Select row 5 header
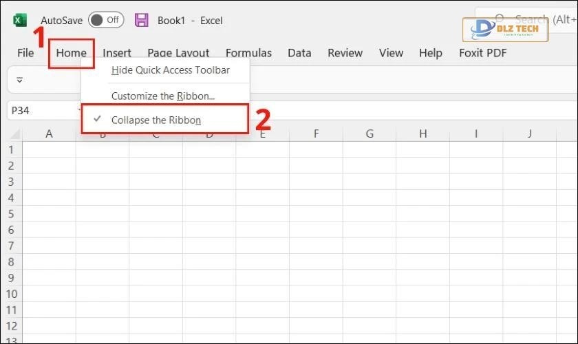The height and width of the screenshot is (344, 578). [11, 214]
